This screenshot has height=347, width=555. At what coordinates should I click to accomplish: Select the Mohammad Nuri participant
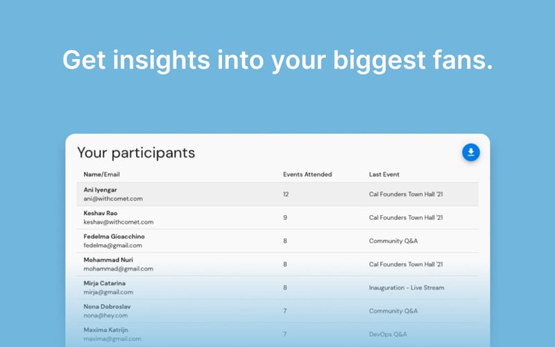tap(110, 260)
